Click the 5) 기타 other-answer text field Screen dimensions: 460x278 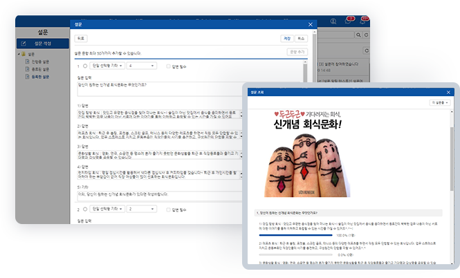[160, 196]
